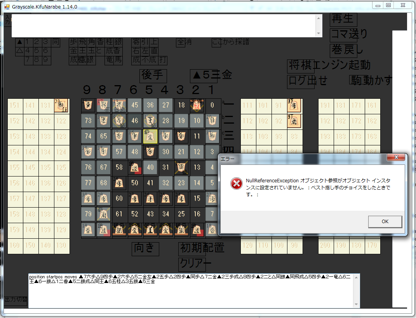Reset board with 初期配置 button
Viewport: 416px width, 318px height.
point(192,249)
